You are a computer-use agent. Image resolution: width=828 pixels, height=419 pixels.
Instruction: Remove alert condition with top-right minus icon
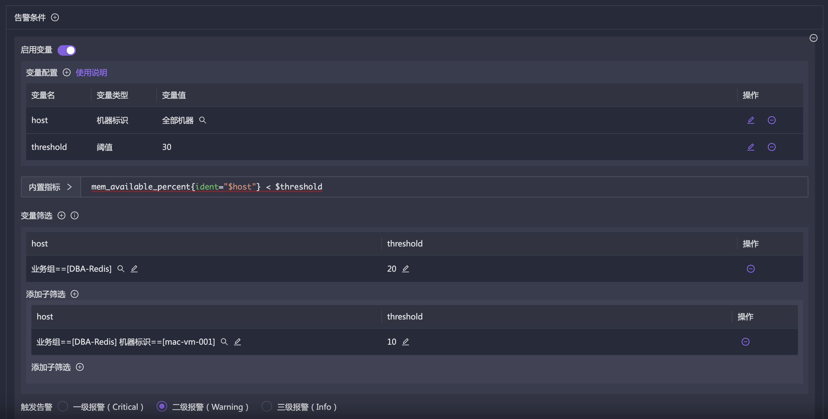tap(813, 38)
